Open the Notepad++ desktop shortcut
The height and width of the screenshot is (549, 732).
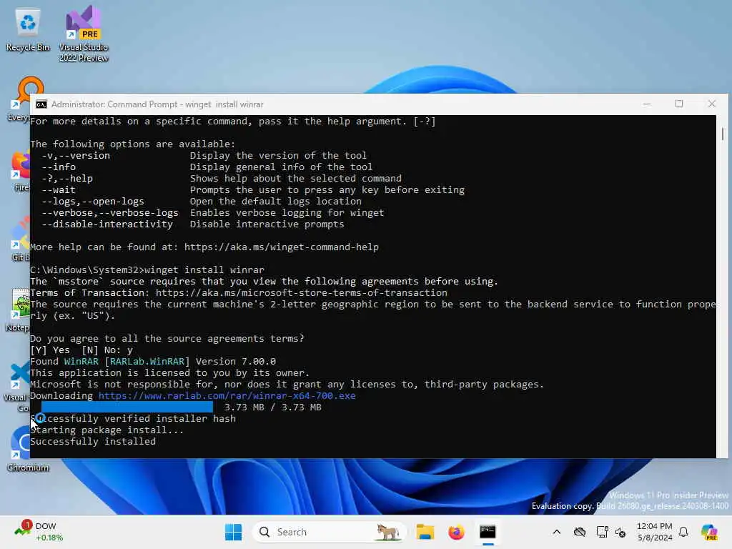(19, 309)
